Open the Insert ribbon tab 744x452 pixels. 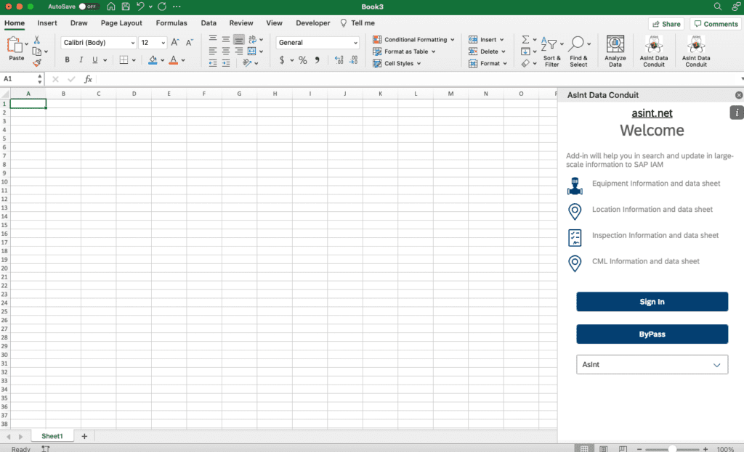click(47, 22)
